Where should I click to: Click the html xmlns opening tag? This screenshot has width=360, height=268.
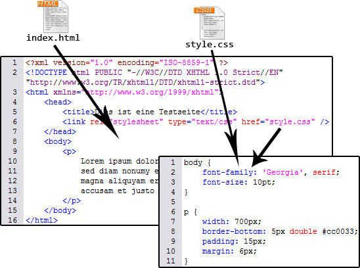(x=124, y=92)
